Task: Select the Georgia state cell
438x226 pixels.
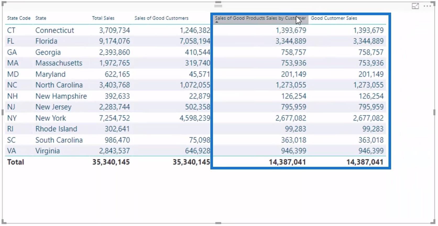Action: point(48,52)
